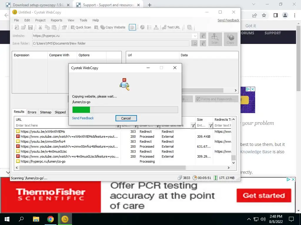Click rules panel scroll right arrow
Screen dimensions: 301x225
pyautogui.click(x=236, y=90)
